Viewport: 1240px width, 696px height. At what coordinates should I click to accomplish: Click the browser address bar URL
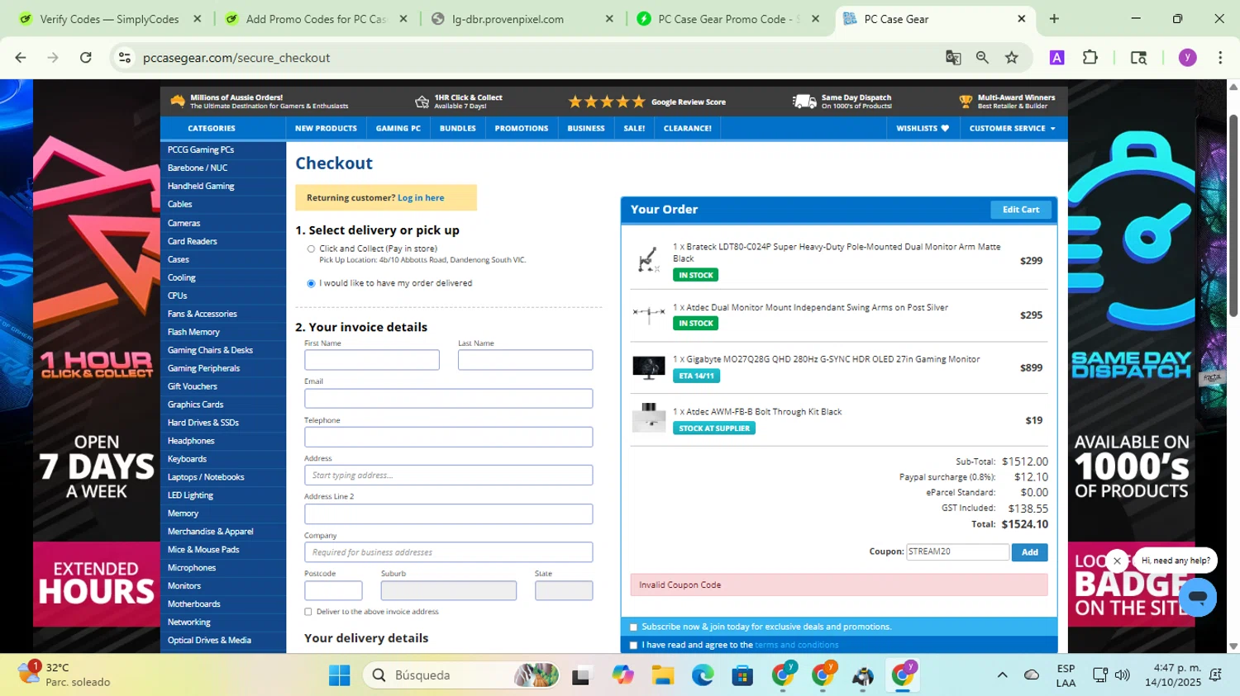(236, 58)
